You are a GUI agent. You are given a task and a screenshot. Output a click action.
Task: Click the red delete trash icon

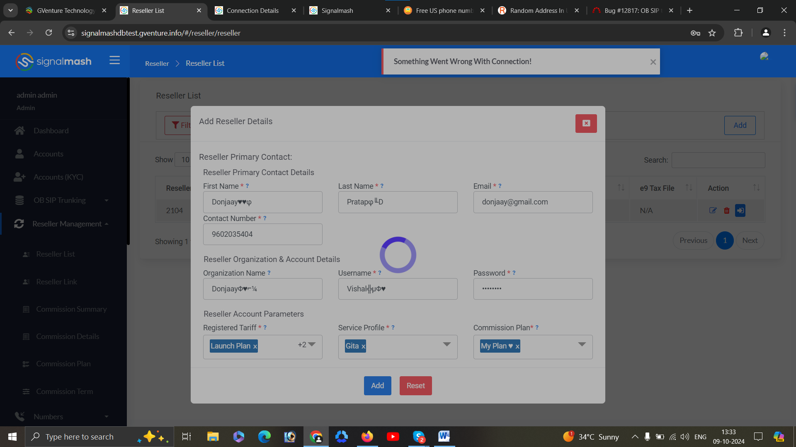[726, 211]
